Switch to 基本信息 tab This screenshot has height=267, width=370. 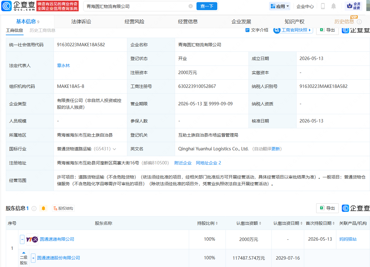28,21
